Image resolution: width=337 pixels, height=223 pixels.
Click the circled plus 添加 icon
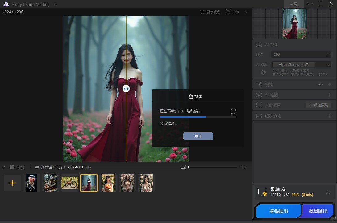(x=12, y=167)
